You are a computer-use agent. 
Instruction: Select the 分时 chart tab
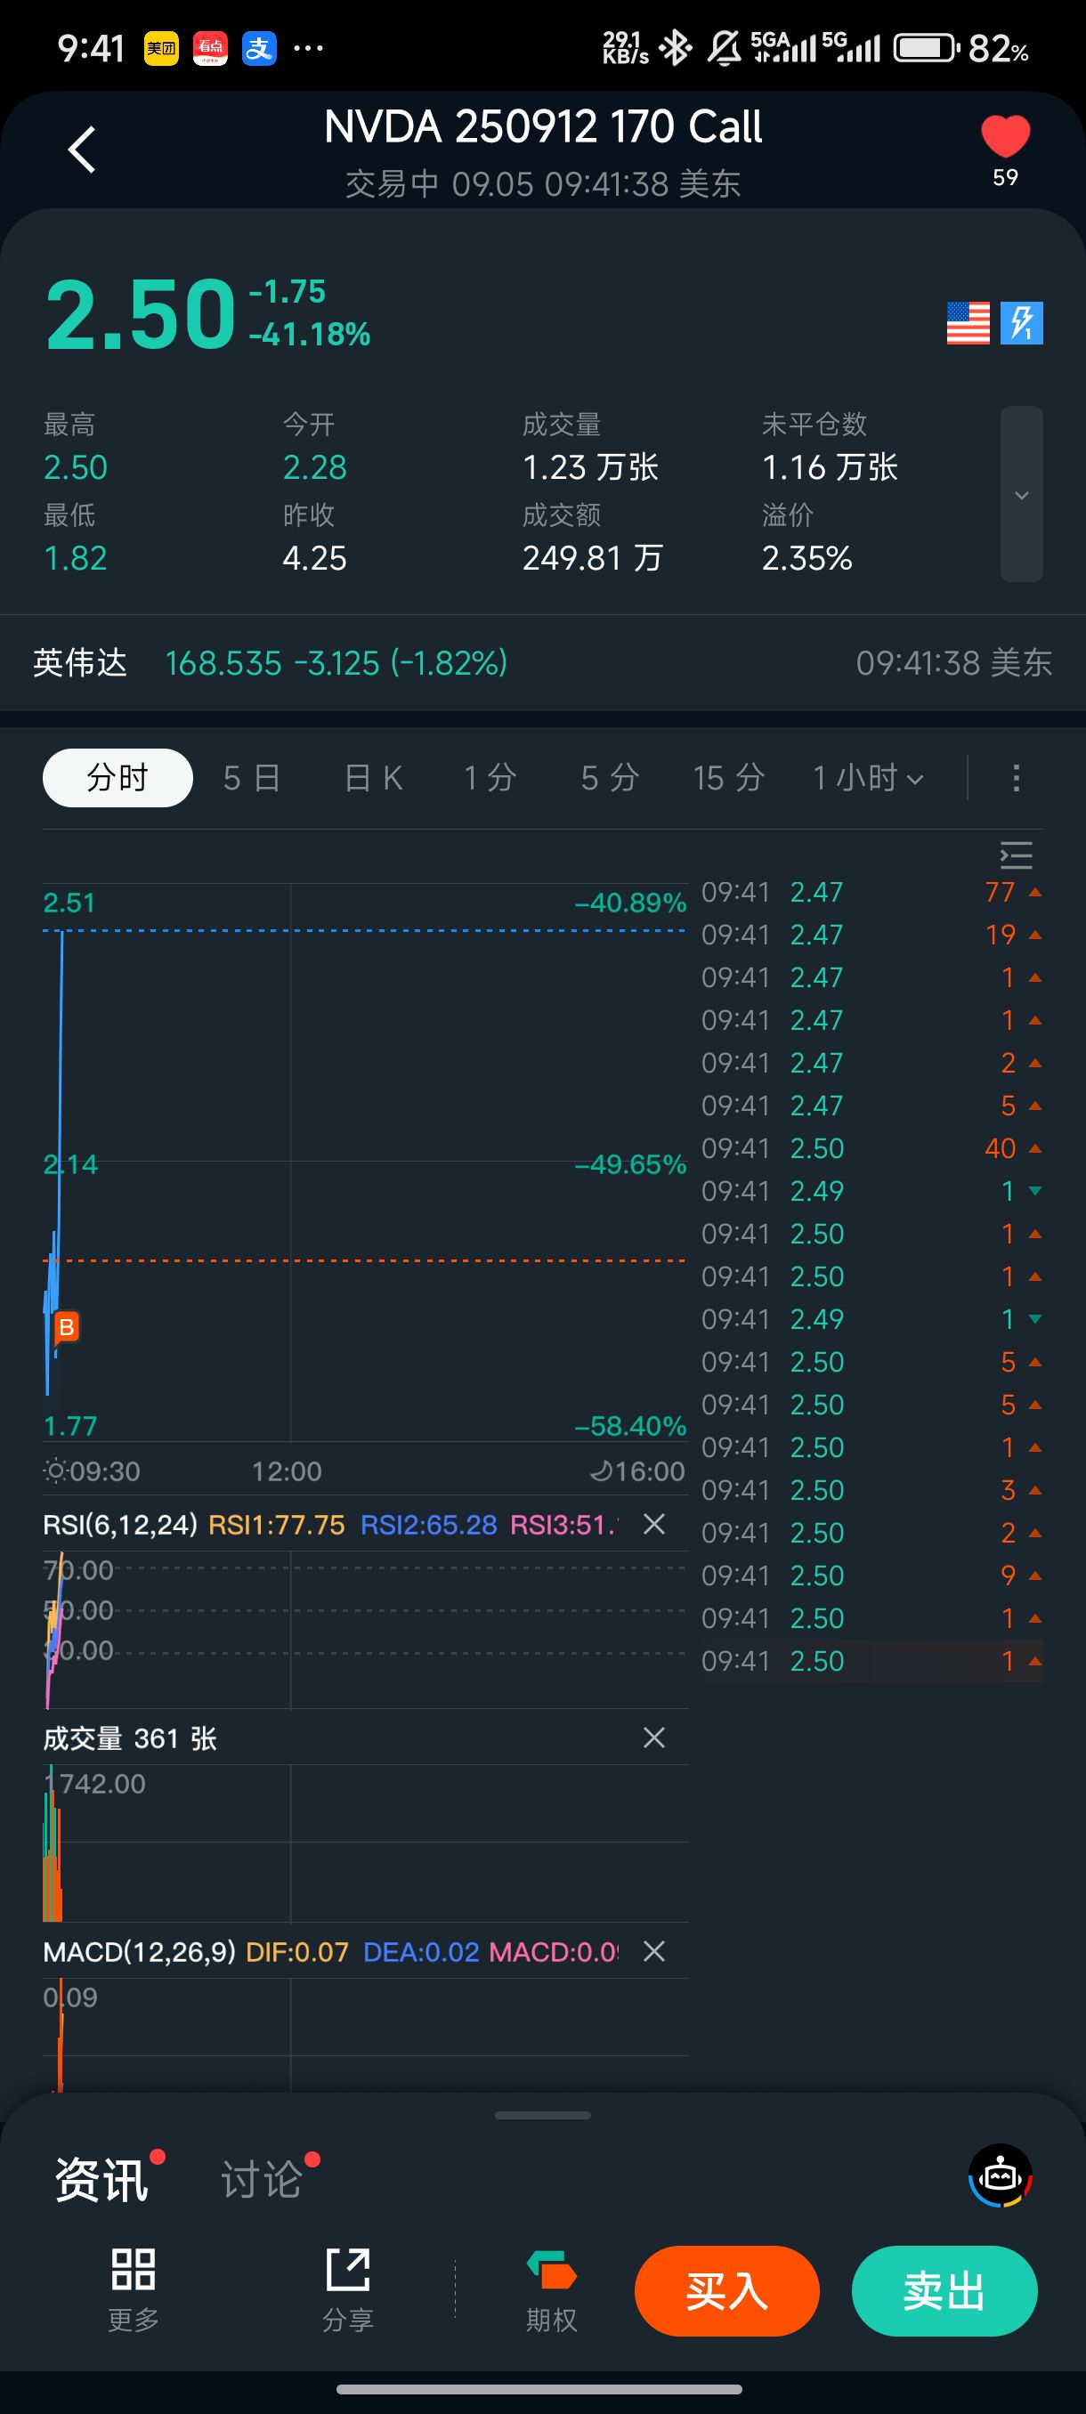click(x=118, y=777)
